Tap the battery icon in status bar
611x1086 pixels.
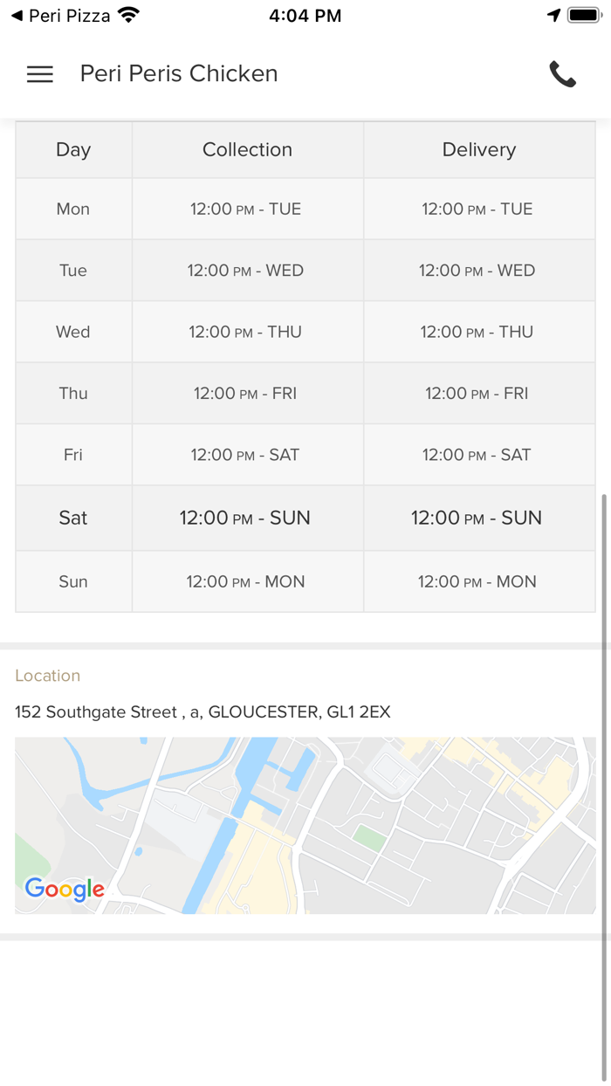click(583, 16)
